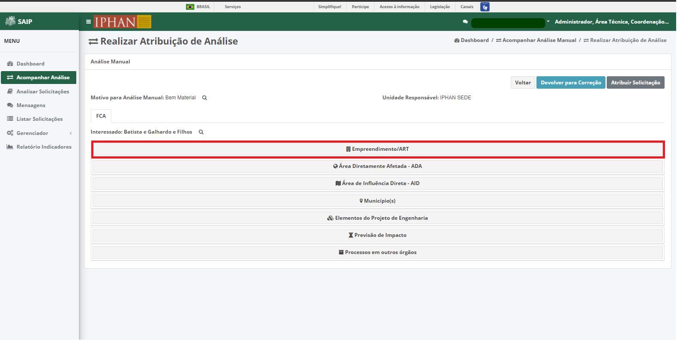Expand the Empreendimento/ART section
Viewport: 677px width, 341px height.
tap(378, 149)
